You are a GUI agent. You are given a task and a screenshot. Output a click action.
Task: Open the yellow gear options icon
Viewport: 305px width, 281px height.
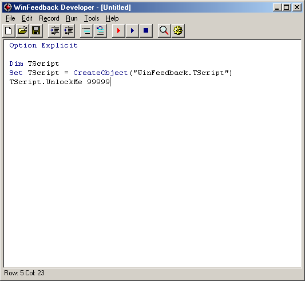tap(178, 31)
